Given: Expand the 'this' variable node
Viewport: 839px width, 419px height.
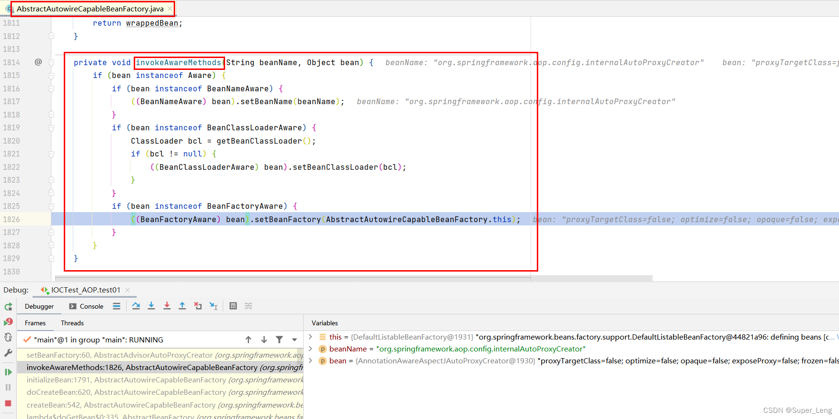Looking at the screenshot, I should [x=310, y=337].
